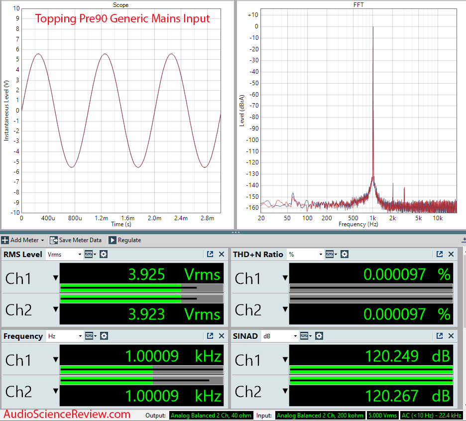
Task: Expand RMS Level Ch2 channel arrow
Action: point(56,309)
